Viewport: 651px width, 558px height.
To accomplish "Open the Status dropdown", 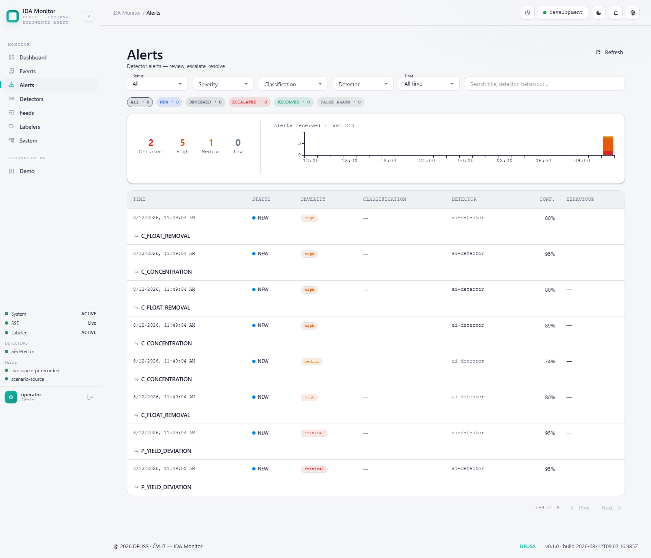I will tap(157, 84).
